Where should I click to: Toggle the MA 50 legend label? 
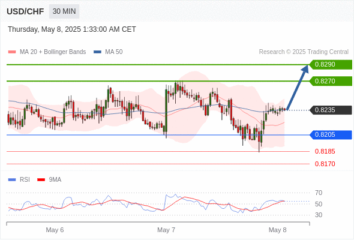coord(114,52)
